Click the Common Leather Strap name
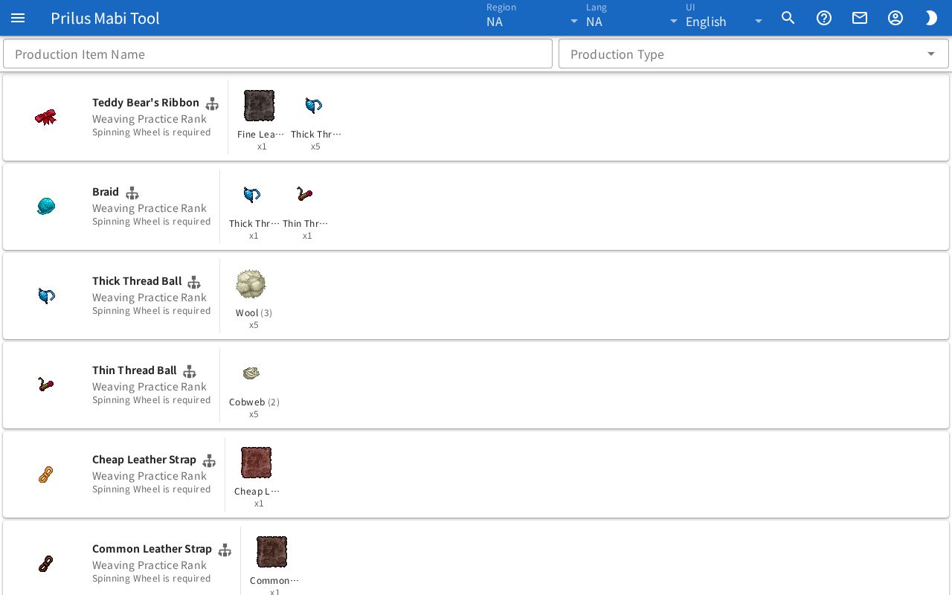The width and height of the screenshot is (952, 595). pyautogui.click(x=152, y=549)
